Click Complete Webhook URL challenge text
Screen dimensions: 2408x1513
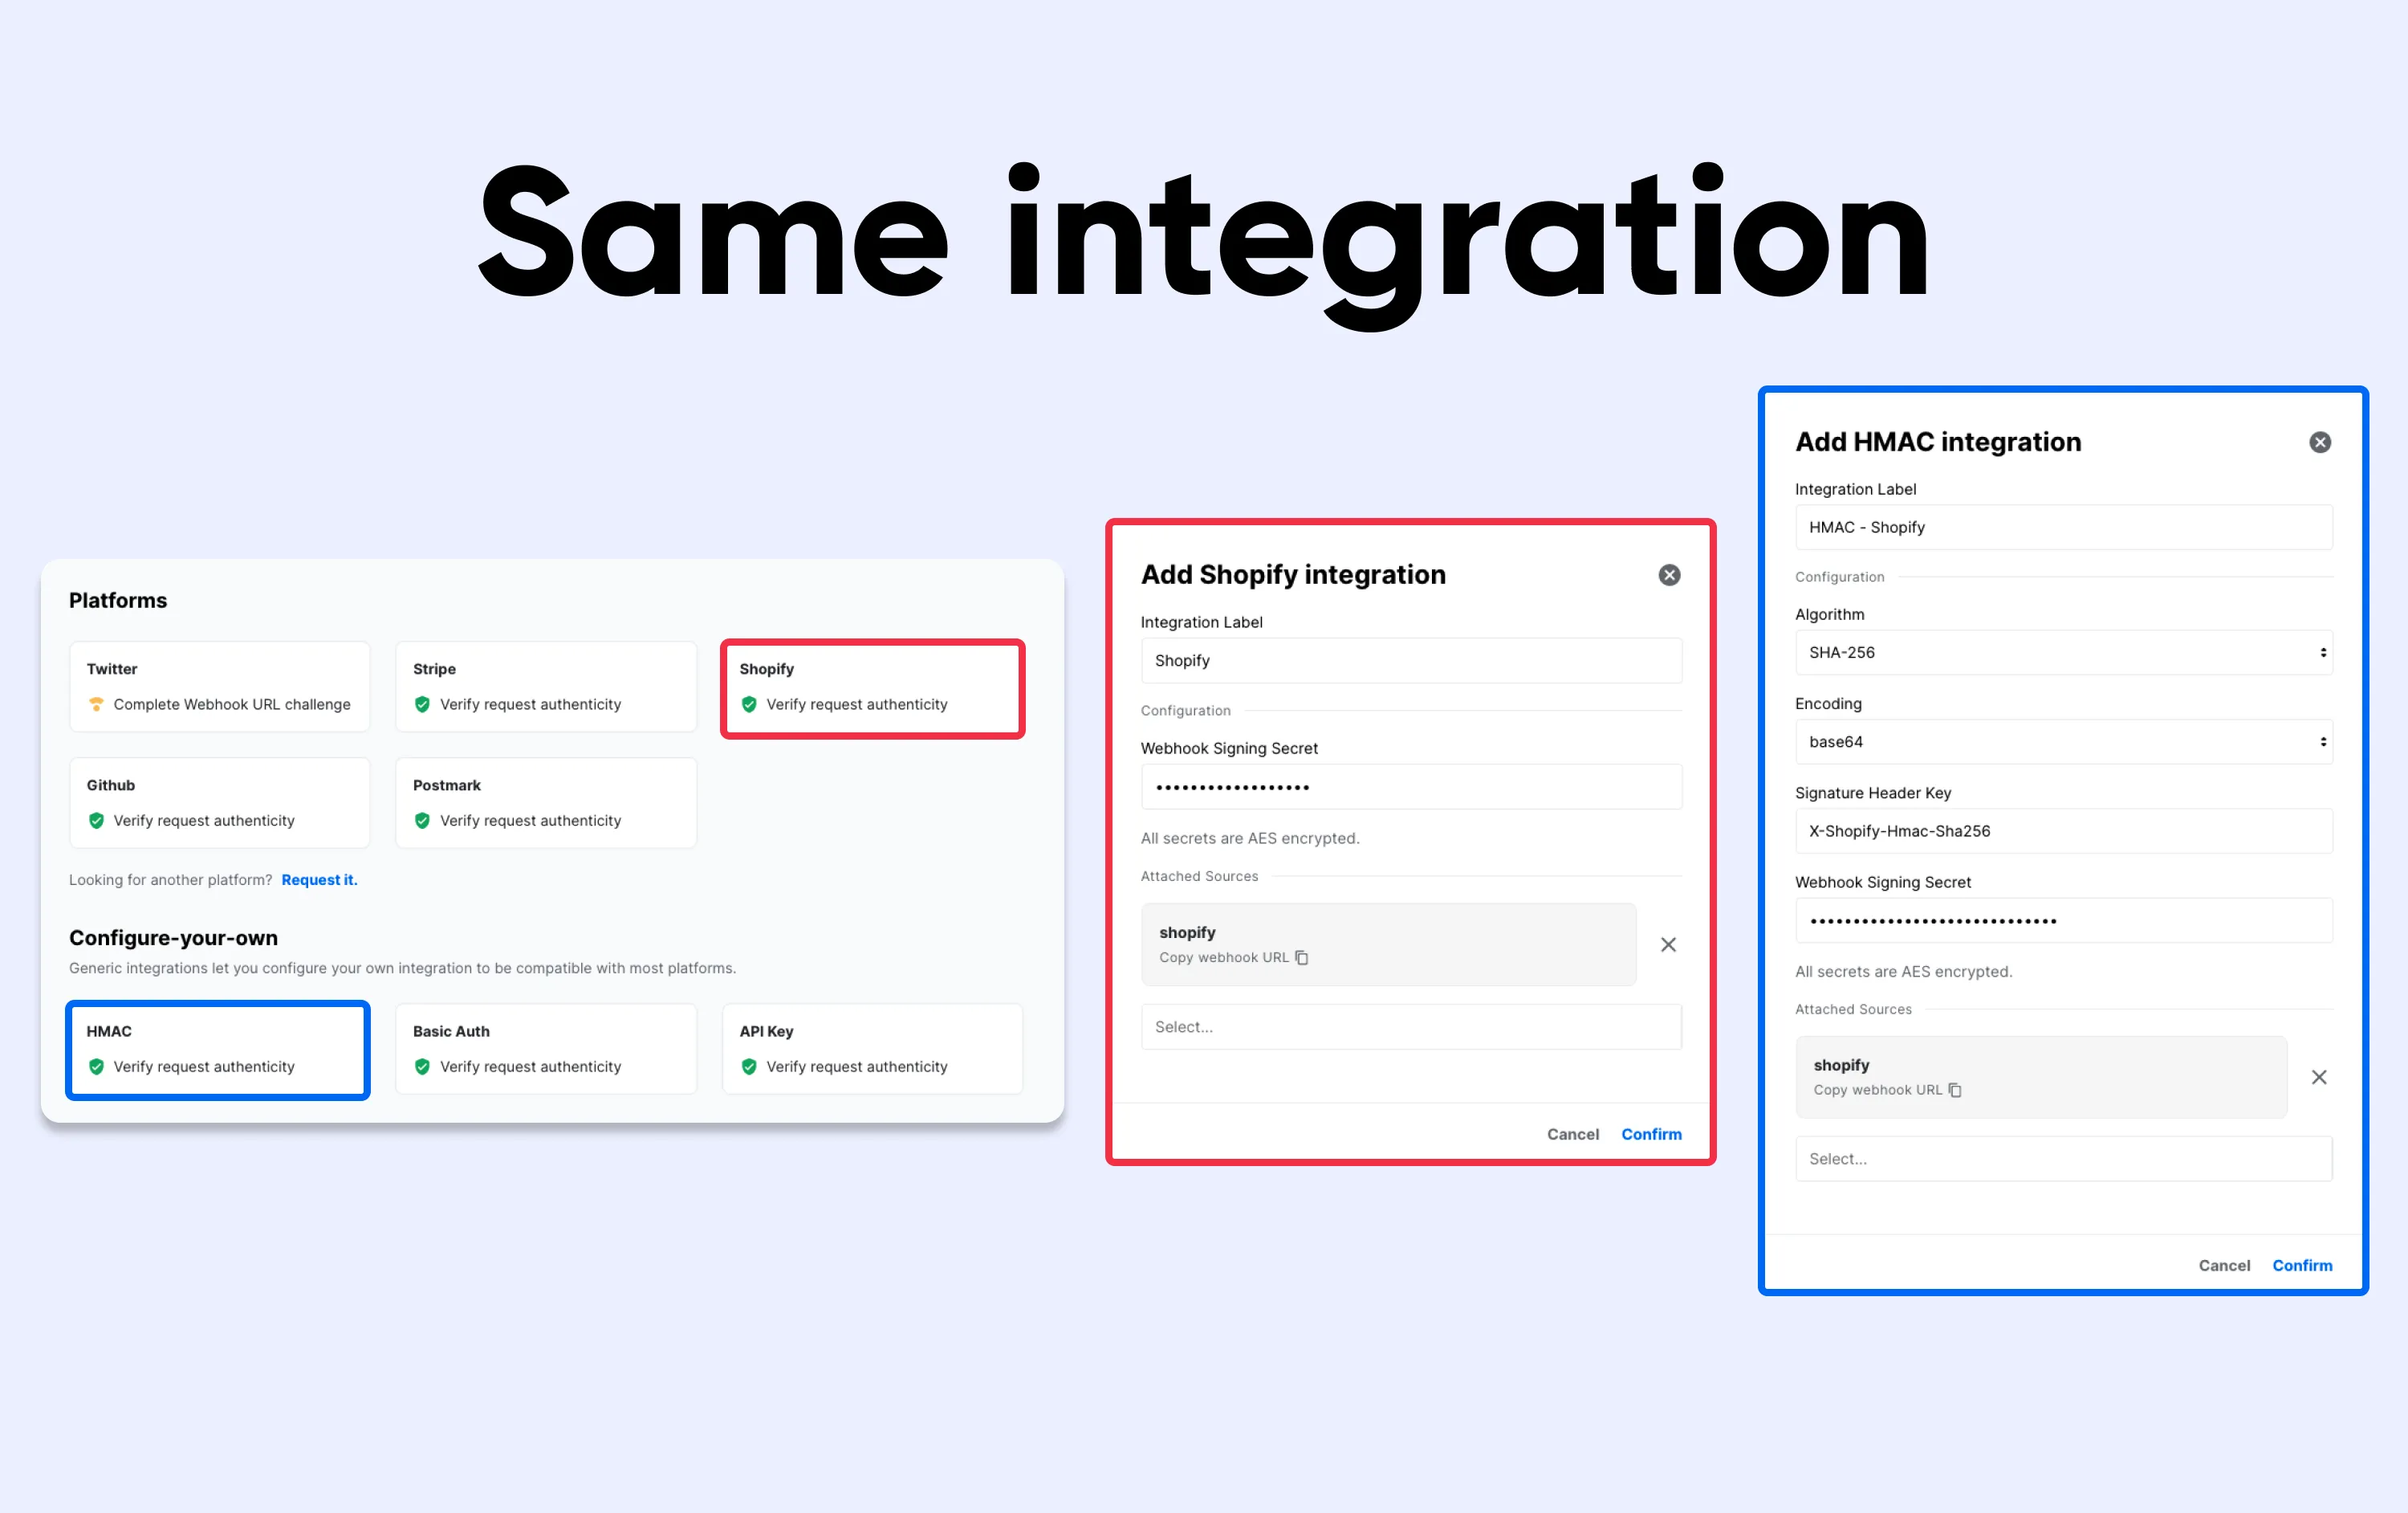(x=232, y=704)
